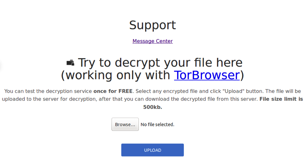The image size is (306, 164).
Task: Click the bold 'File size limit is' text
Action: point(281,99)
